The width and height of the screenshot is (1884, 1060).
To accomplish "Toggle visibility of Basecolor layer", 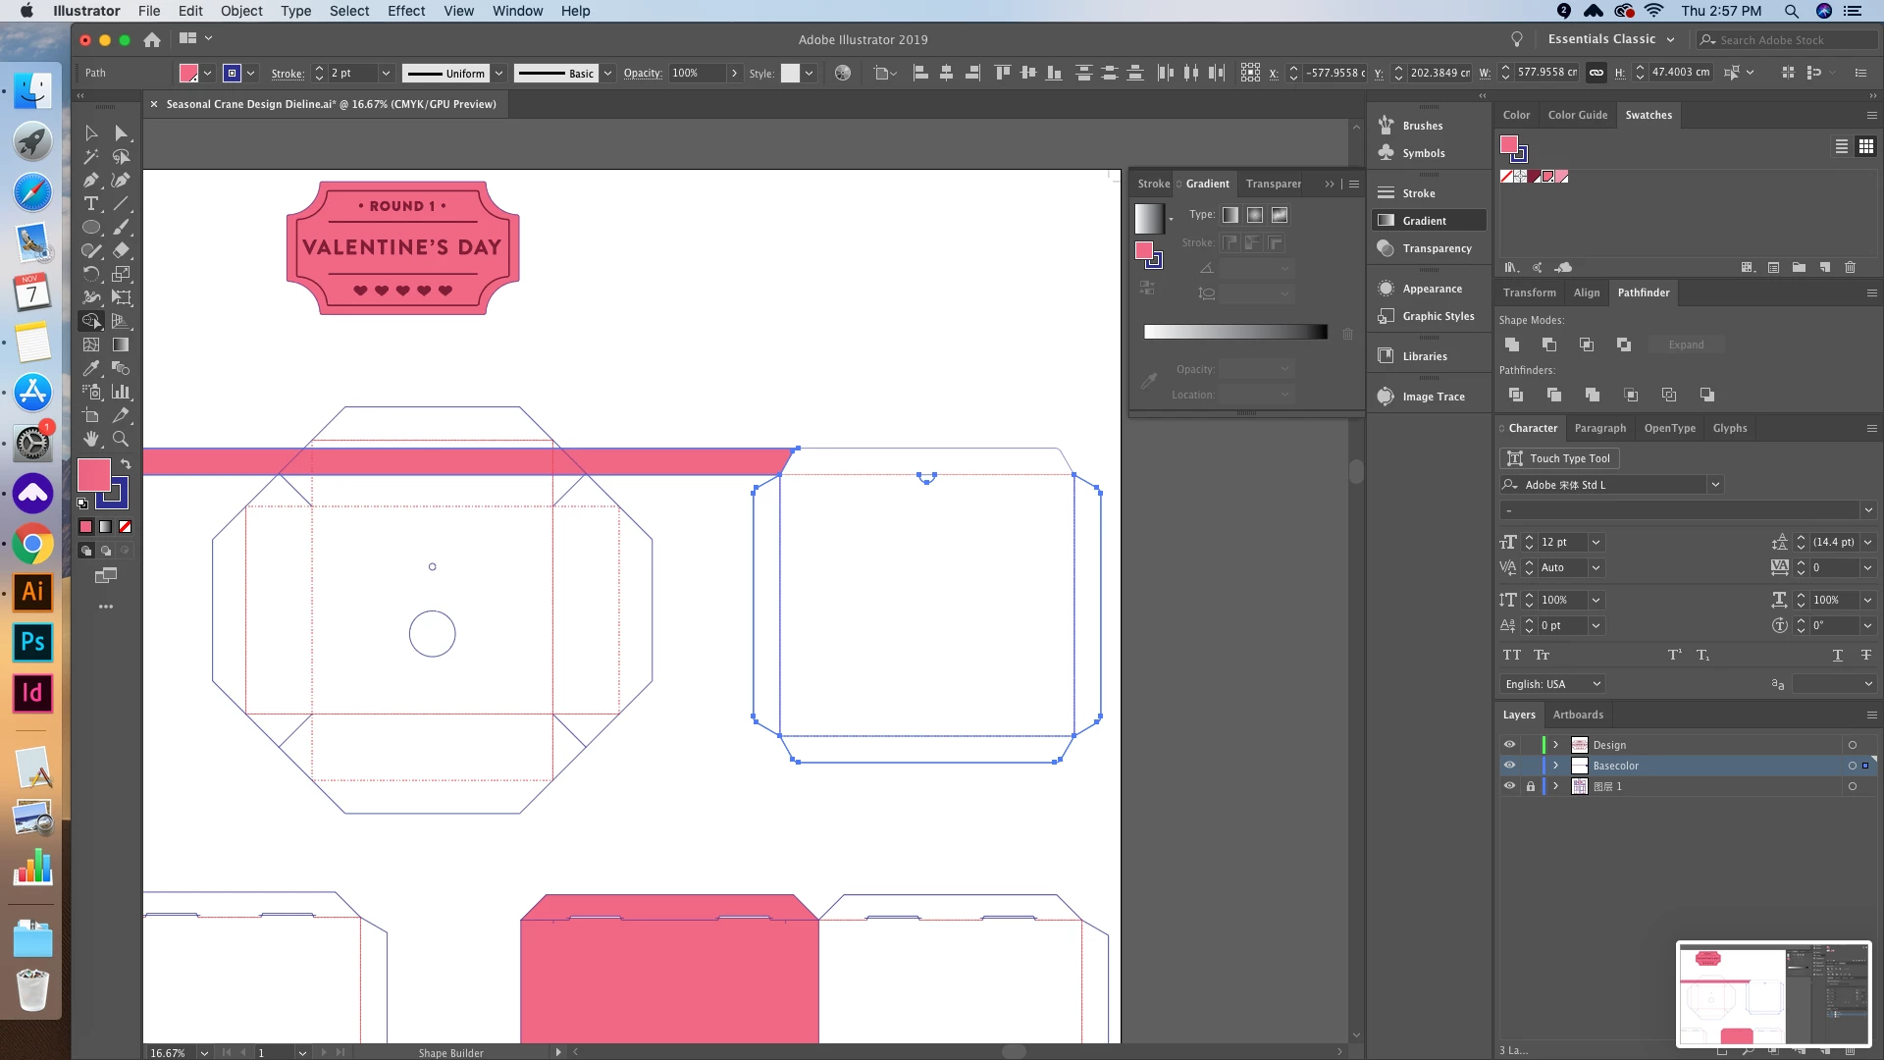I will [x=1509, y=766].
